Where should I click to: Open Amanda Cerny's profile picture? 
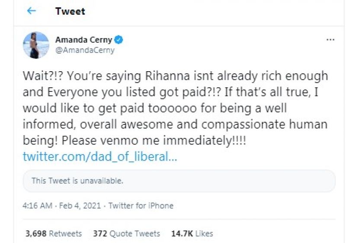coord(36,45)
